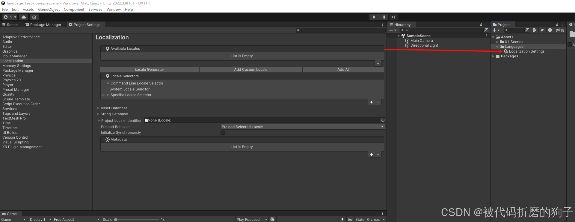Remove from the Available Locales list

tap(378, 64)
